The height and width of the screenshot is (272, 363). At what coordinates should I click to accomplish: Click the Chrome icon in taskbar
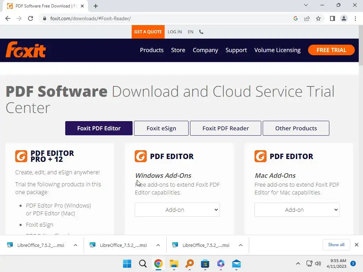pos(158,263)
